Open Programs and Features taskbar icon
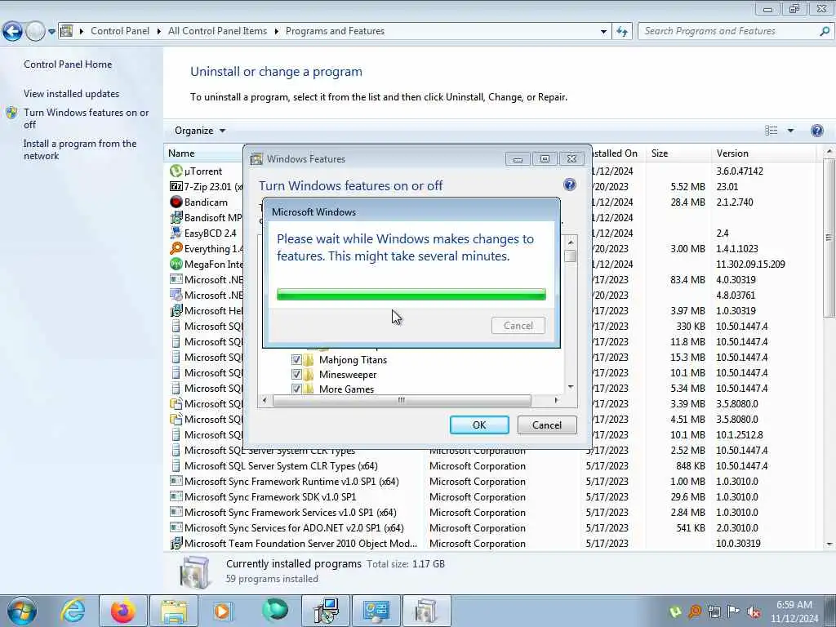 click(426, 611)
